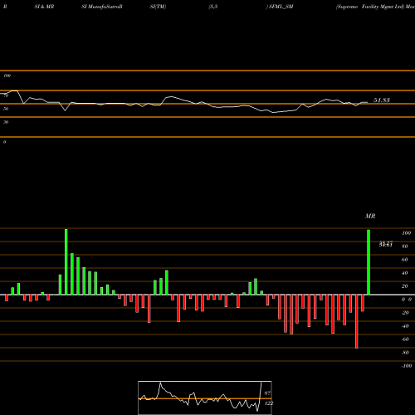Click the value 122 in the mini chart
Screen dimensions: 415x415
pos(269,403)
